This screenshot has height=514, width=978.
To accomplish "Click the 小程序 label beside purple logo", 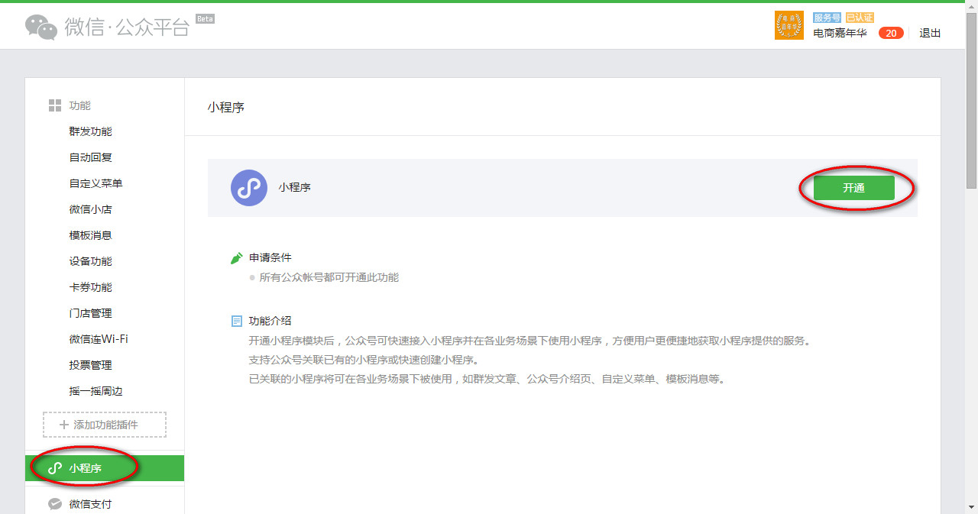I will point(294,187).
